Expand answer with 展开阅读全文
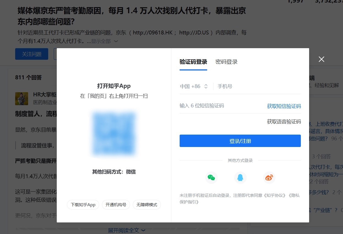The height and width of the screenshot is (234, 343). [127, 230]
